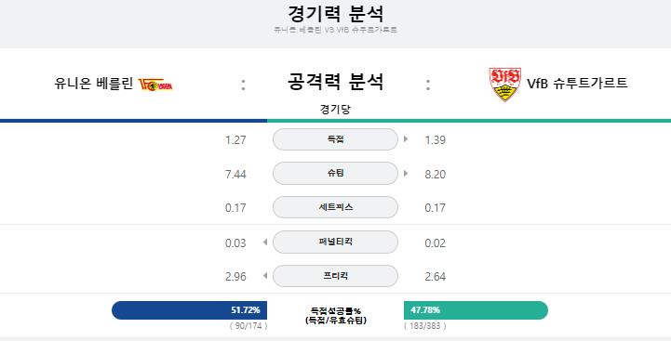The height and width of the screenshot is (341, 671).
Task: Click the 경기력 분석 page title
Action: [x=335, y=14]
